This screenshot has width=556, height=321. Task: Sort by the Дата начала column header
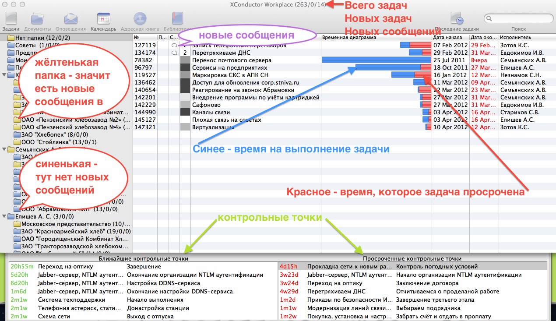[450, 38]
